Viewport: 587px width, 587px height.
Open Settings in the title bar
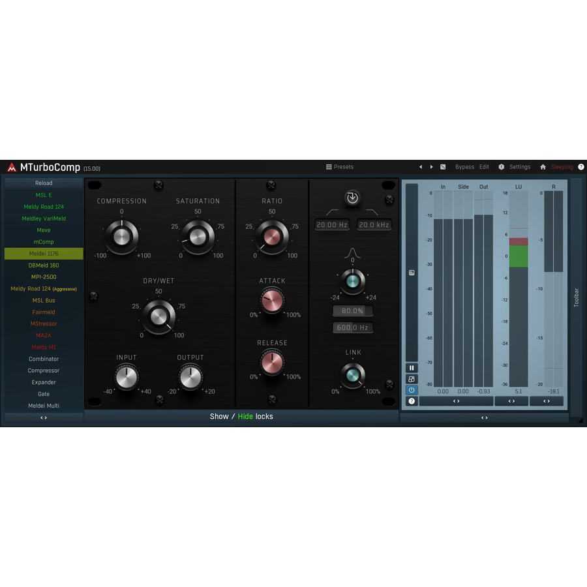pyautogui.click(x=520, y=167)
